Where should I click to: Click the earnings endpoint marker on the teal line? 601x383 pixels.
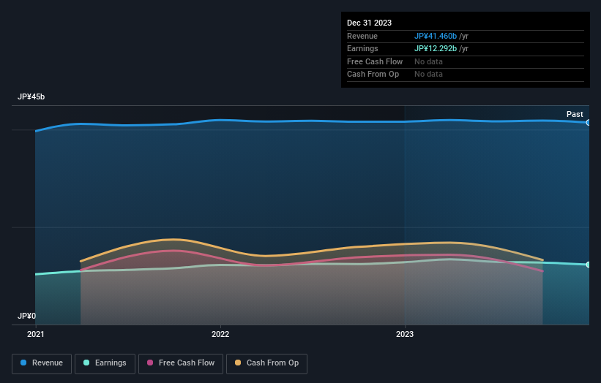589,265
